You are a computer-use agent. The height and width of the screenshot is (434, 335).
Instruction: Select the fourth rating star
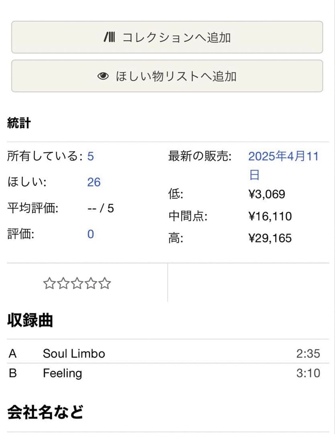click(x=92, y=283)
